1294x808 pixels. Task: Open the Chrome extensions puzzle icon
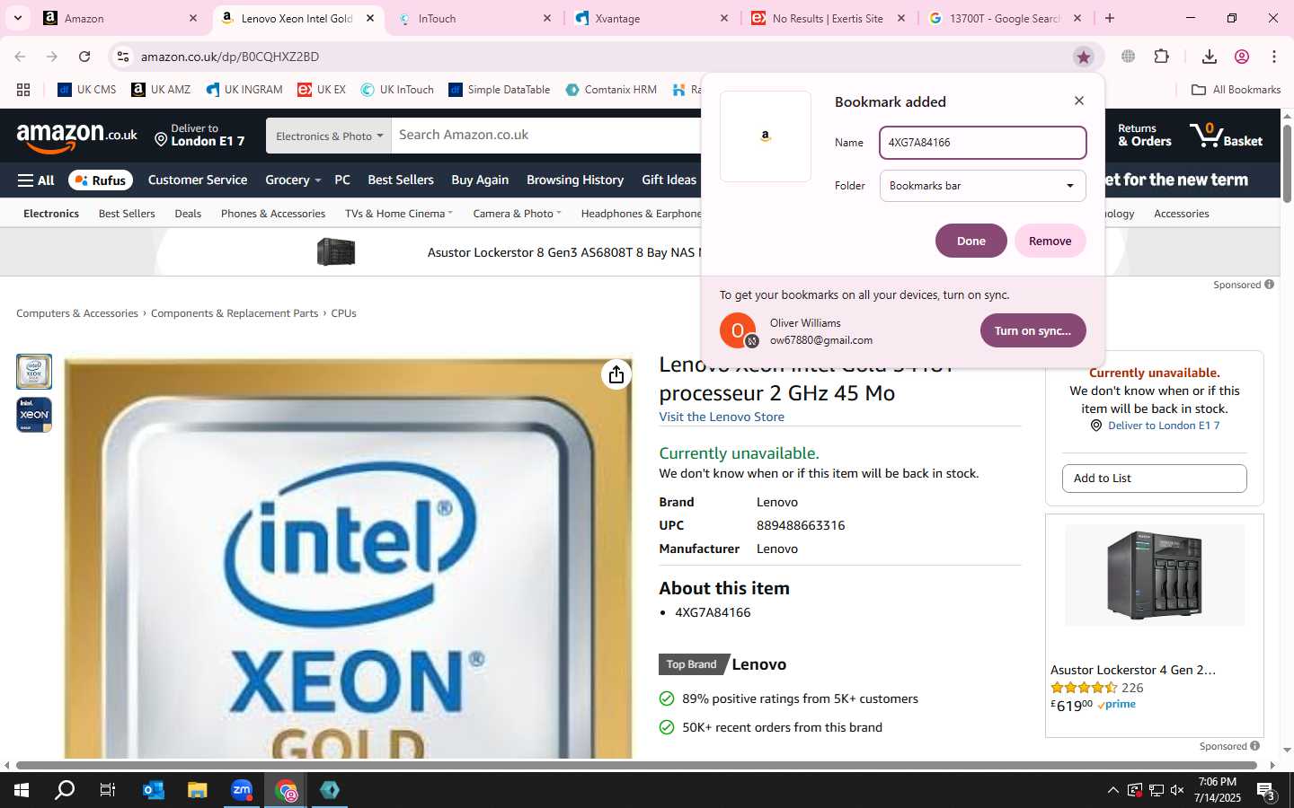pyautogui.click(x=1161, y=57)
